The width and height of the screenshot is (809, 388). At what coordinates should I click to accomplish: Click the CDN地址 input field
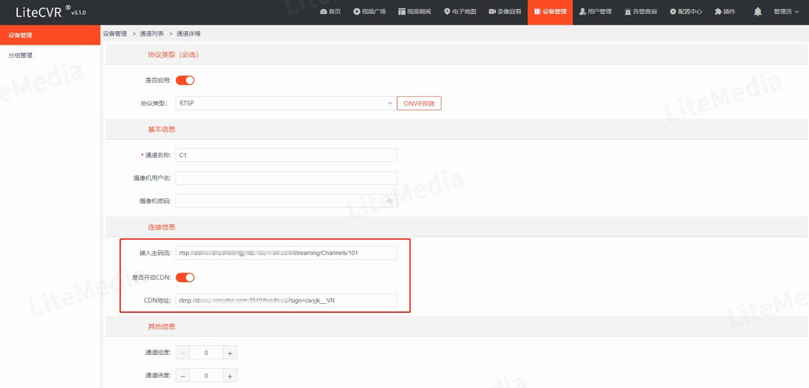point(286,300)
